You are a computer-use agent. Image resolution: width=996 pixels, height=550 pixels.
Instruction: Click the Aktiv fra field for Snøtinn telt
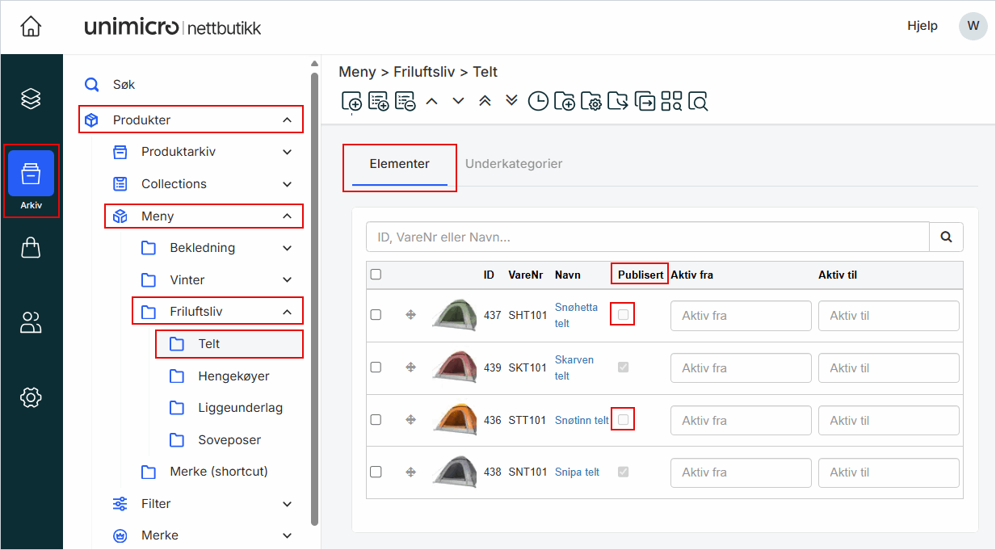pos(740,421)
